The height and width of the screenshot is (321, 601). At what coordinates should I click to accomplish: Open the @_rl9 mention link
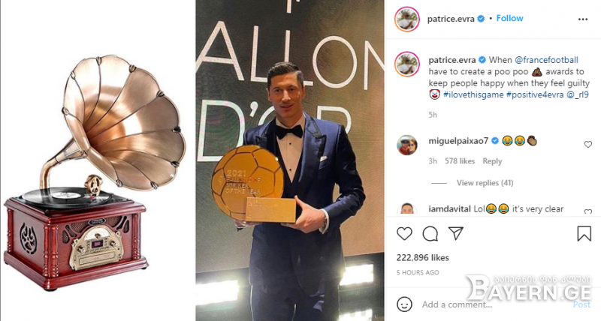point(578,94)
